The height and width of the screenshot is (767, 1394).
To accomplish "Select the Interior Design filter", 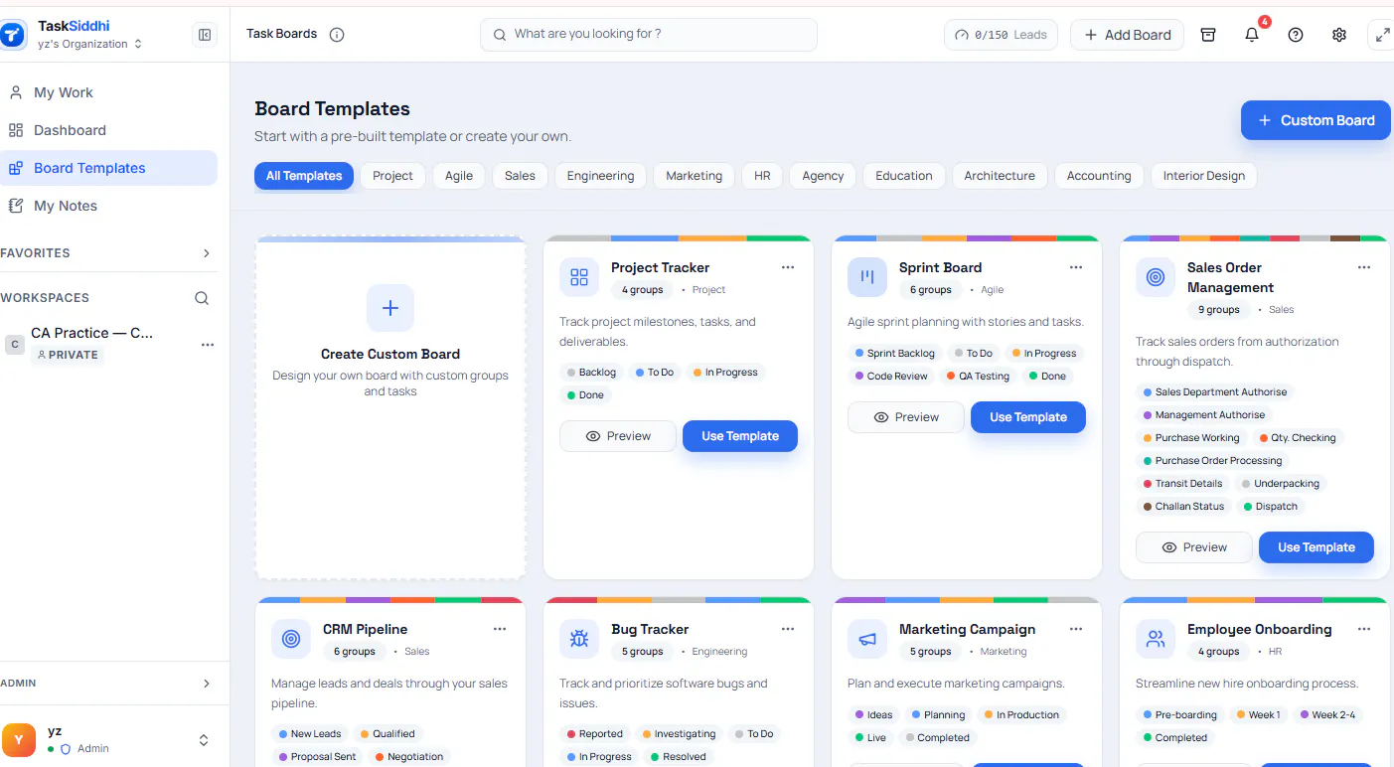I will (1204, 176).
